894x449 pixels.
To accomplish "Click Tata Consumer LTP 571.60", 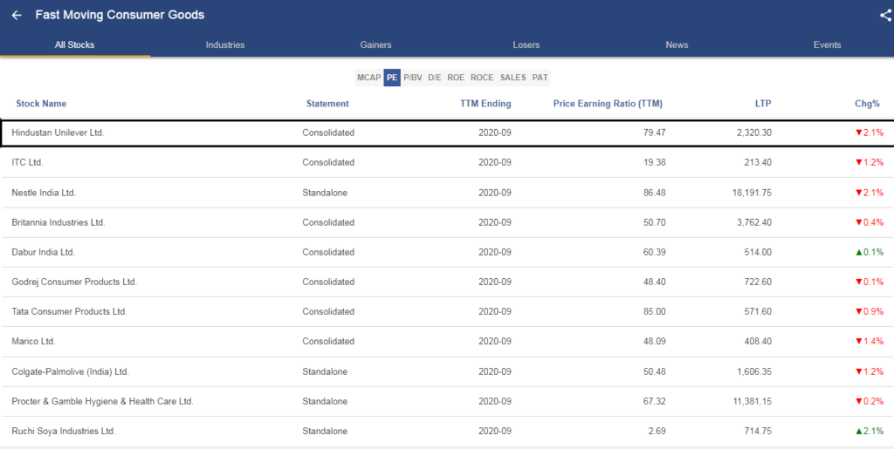I will (760, 311).
